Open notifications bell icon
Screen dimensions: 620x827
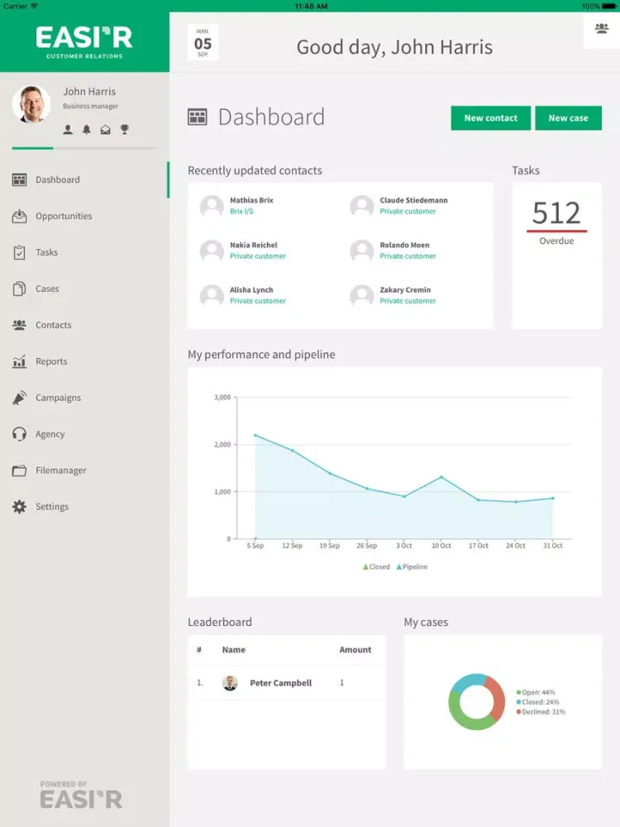coord(87,129)
